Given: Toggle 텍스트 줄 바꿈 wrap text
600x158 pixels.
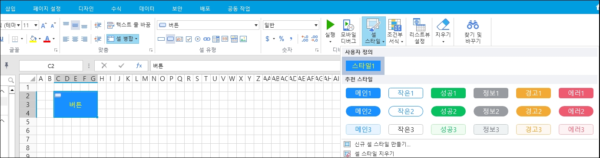Looking at the screenshot, I should coord(129,26).
